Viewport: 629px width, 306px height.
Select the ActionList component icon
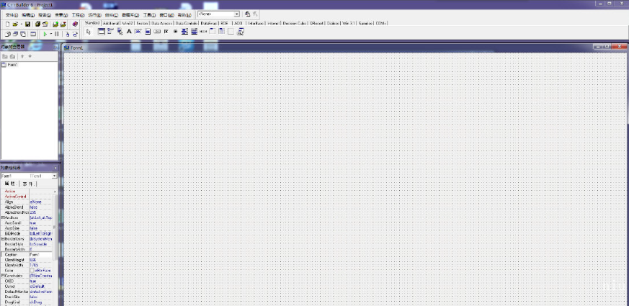[x=240, y=32]
